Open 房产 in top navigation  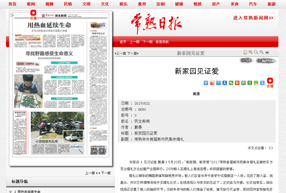[216, 4]
